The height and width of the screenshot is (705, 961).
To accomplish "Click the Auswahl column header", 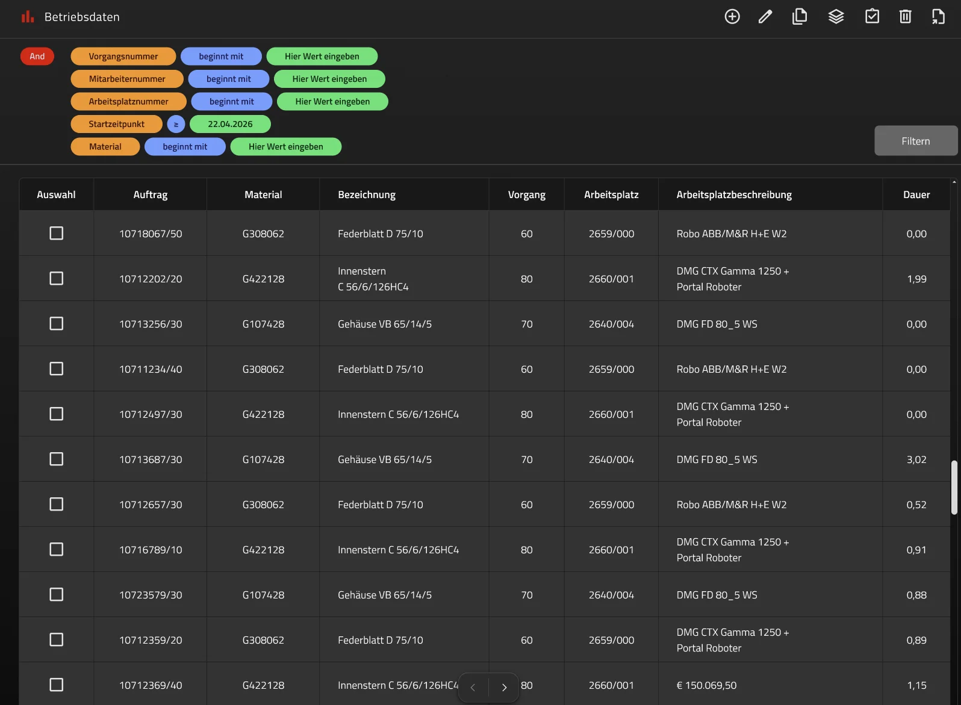I will 56,194.
